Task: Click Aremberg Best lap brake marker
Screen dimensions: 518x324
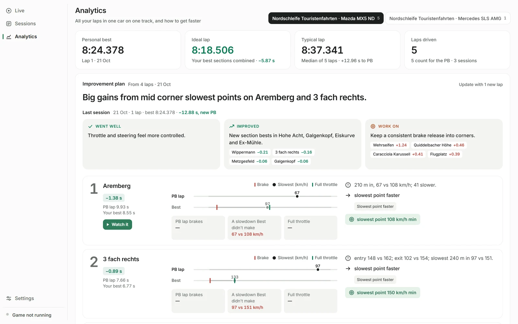Action: coord(217,207)
